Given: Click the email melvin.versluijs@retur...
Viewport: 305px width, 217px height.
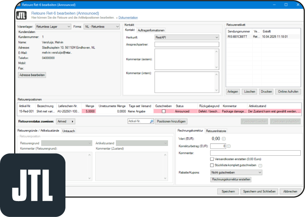Looking at the screenshot, I should coord(57,53).
